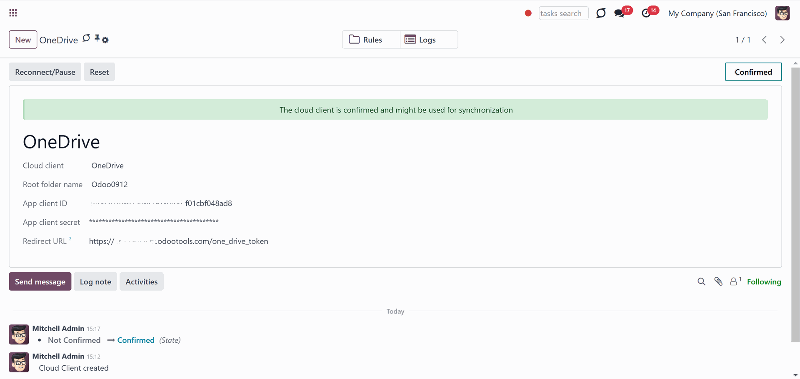Image resolution: width=800 pixels, height=379 pixels.
Task: Click the Not Confirmed old state text
Action: click(x=74, y=340)
